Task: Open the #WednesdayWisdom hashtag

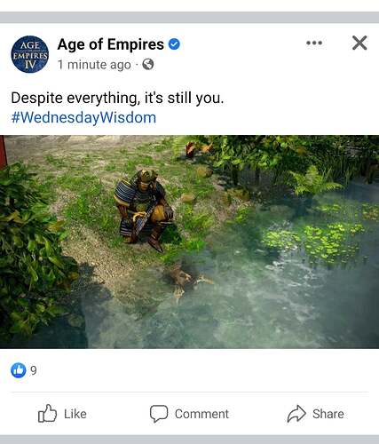Action: coord(83,117)
